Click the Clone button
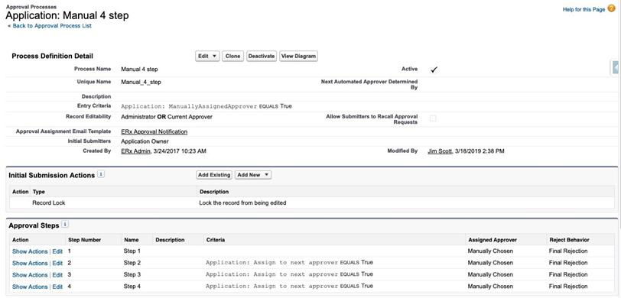The image size is (621, 298). pos(232,57)
